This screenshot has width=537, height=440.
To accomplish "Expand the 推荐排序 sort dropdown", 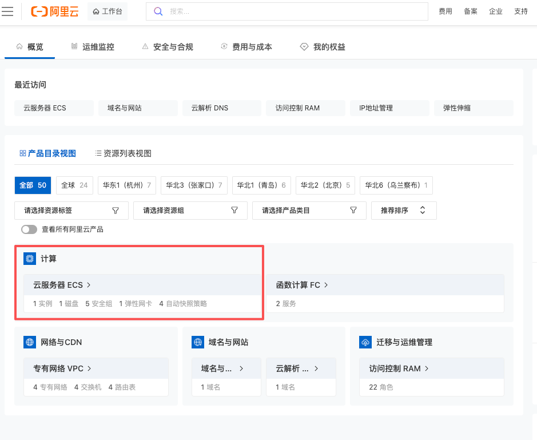I will pyautogui.click(x=403, y=211).
